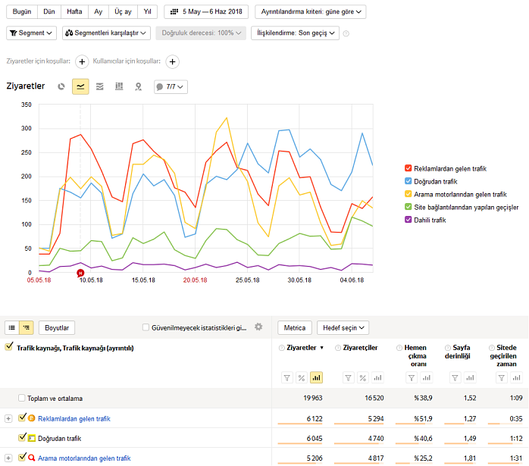Switch table to tree list view
Screen dimensions: 529x466
[27, 328]
